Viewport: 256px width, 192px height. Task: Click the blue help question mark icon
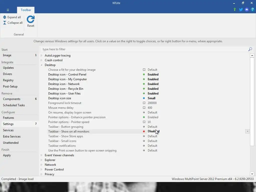[x=252, y=9]
